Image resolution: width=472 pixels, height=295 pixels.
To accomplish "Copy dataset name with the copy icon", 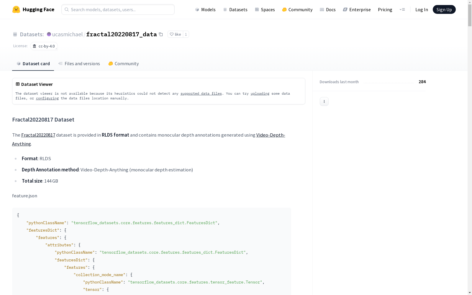I will coord(161,34).
